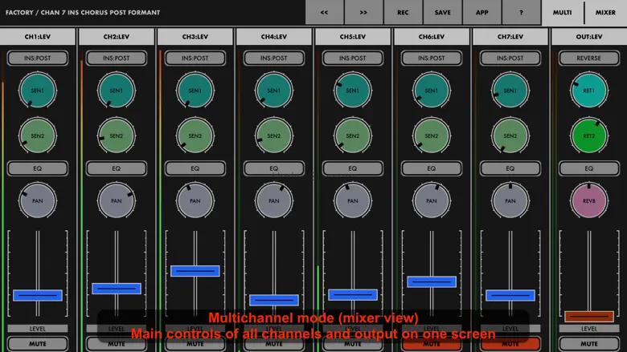Image resolution: width=627 pixels, height=352 pixels.
Task: Unmute channel 6 with red MUTE button
Action: (x=432, y=344)
